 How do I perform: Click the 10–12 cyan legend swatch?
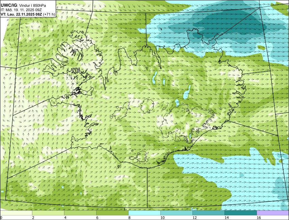pos(176,213)
